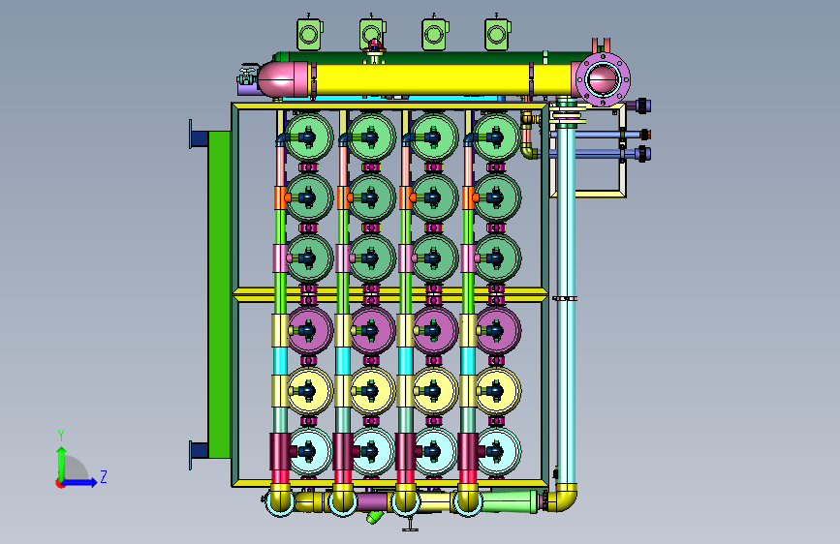Viewport: 840px width, 544px height.
Task: Select the yellow elbow below cyan pipe
Action: click(565, 498)
